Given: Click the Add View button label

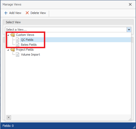Looking at the screenshot, I should point(15,13).
